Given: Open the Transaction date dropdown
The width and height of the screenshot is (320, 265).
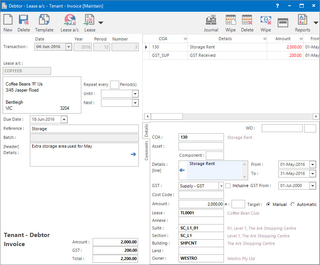Looking at the screenshot, I should click(x=69, y=47).
